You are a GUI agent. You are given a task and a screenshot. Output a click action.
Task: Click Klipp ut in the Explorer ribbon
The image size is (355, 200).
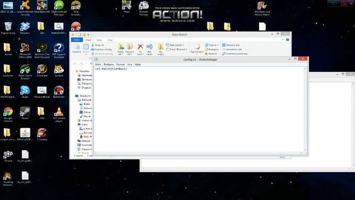tap(98, 45)
